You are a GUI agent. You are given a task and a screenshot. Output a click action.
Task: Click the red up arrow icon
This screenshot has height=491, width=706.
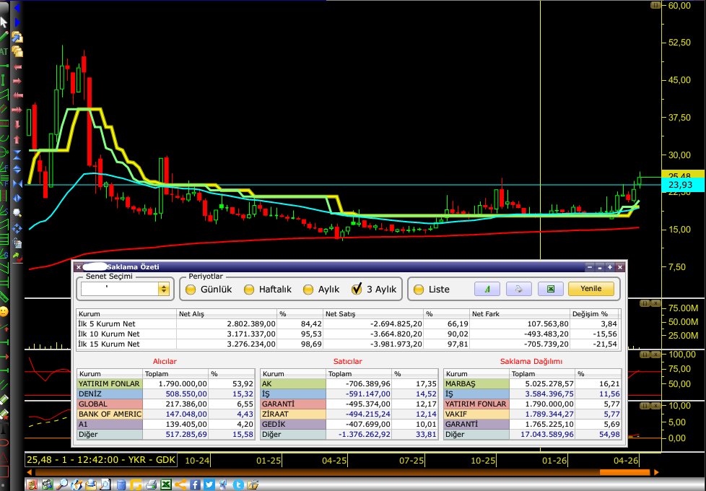coord(17,139)
